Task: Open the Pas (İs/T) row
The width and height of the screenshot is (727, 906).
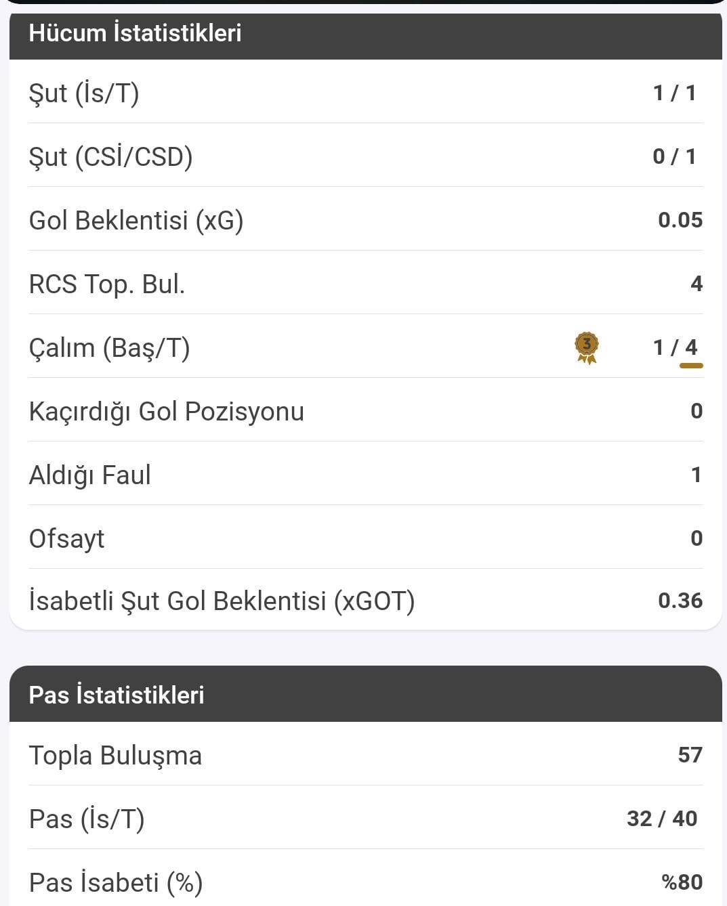Action: 366,818
